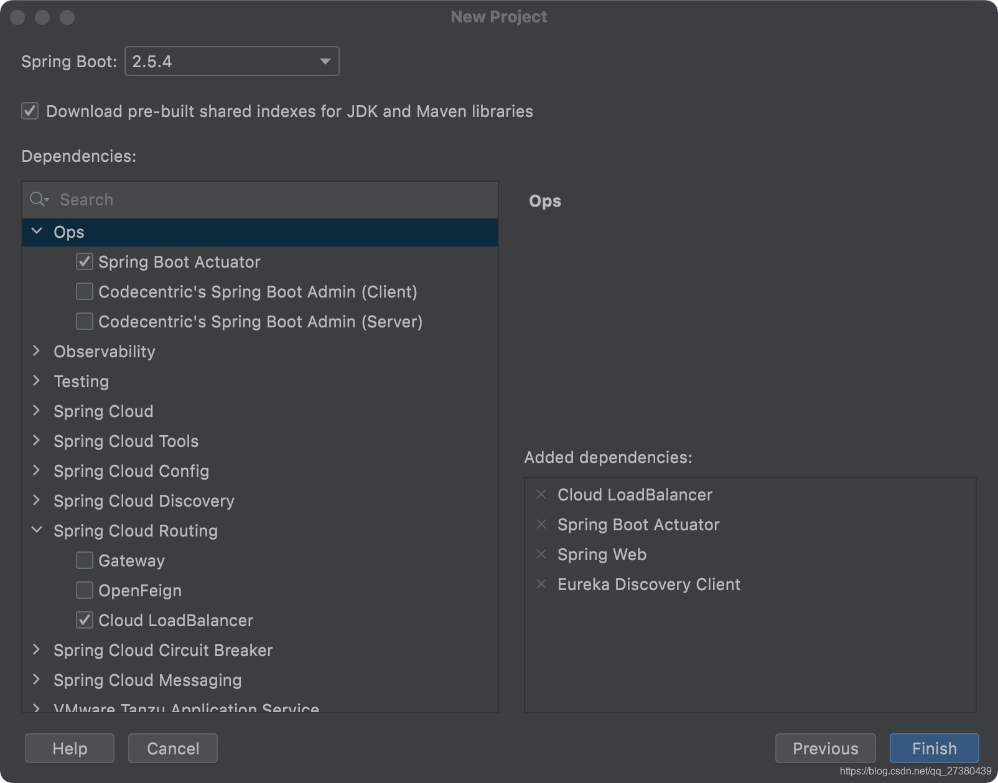This screenshot has height=783, width=998.
Task: Click the search magnifier icon
Action: (39, 199)
